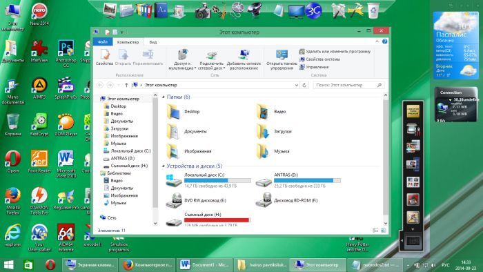The height and width of the screenshot is (272, 483).
Task: Switch to Document1 Word taskbar button
Action: pyautogui.click(x=204, y=264)
